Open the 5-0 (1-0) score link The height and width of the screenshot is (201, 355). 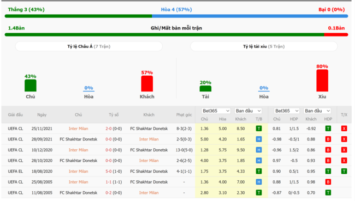click(x=114, y=172)
